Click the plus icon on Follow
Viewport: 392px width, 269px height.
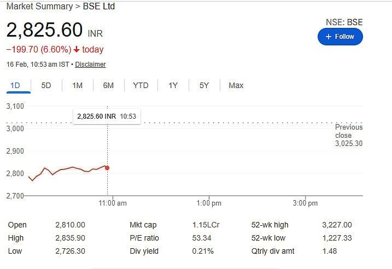(x=328, y=37)
